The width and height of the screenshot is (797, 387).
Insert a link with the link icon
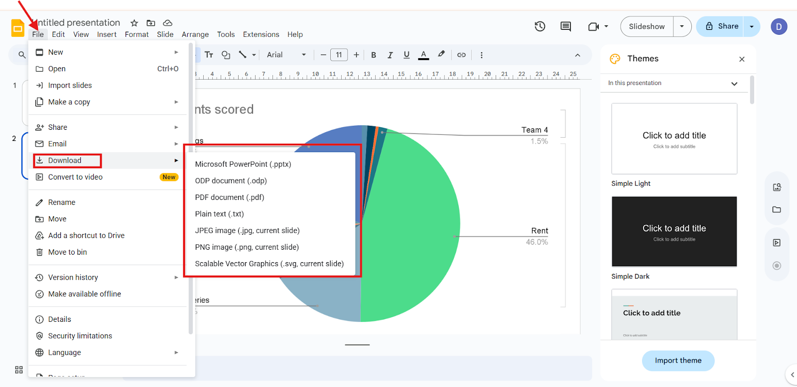click(462, 55)
